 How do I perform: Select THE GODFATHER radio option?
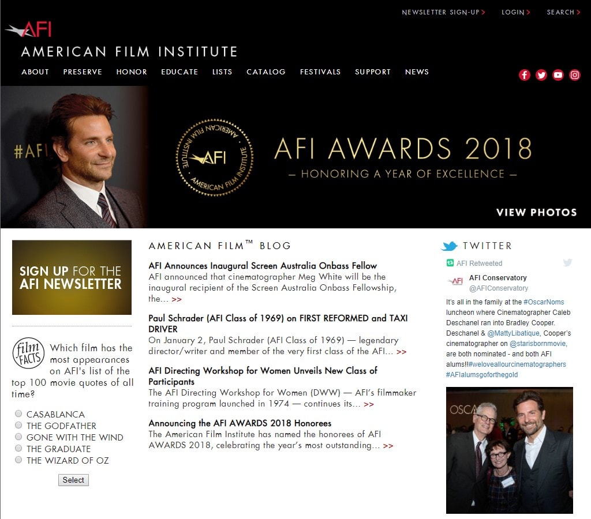(18, 425)
